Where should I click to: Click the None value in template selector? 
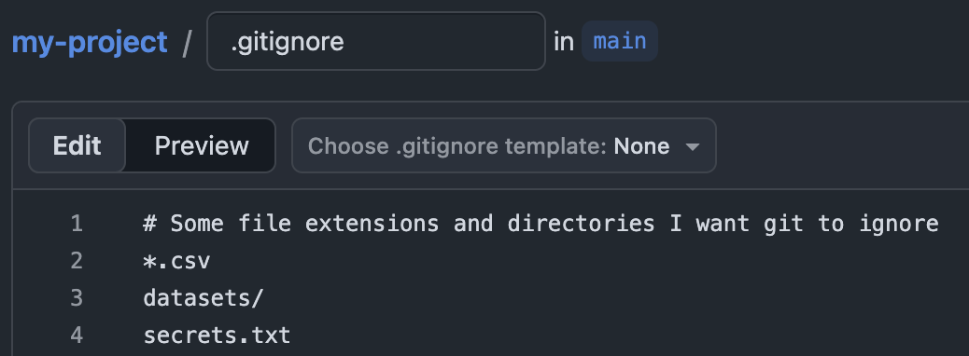pyautogui.click(x=641, y=146)
